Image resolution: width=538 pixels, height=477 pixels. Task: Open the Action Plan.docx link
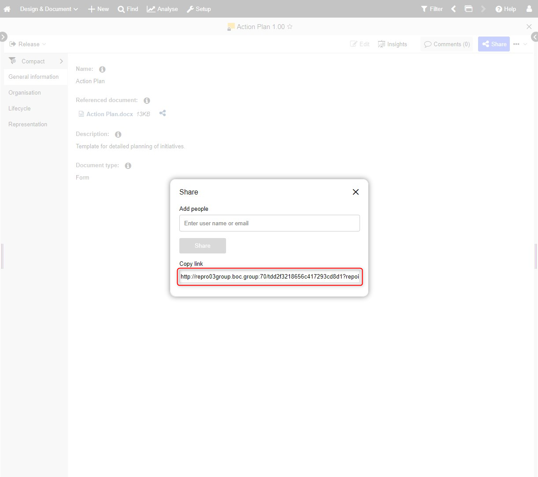[110, 114]
